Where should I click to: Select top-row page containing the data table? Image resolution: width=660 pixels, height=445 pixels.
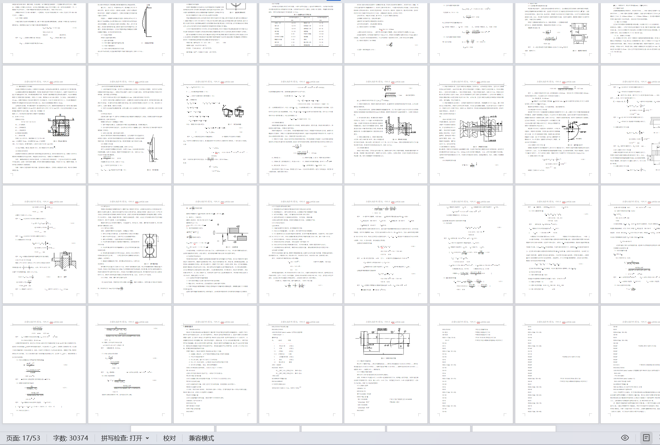[301, 33]
